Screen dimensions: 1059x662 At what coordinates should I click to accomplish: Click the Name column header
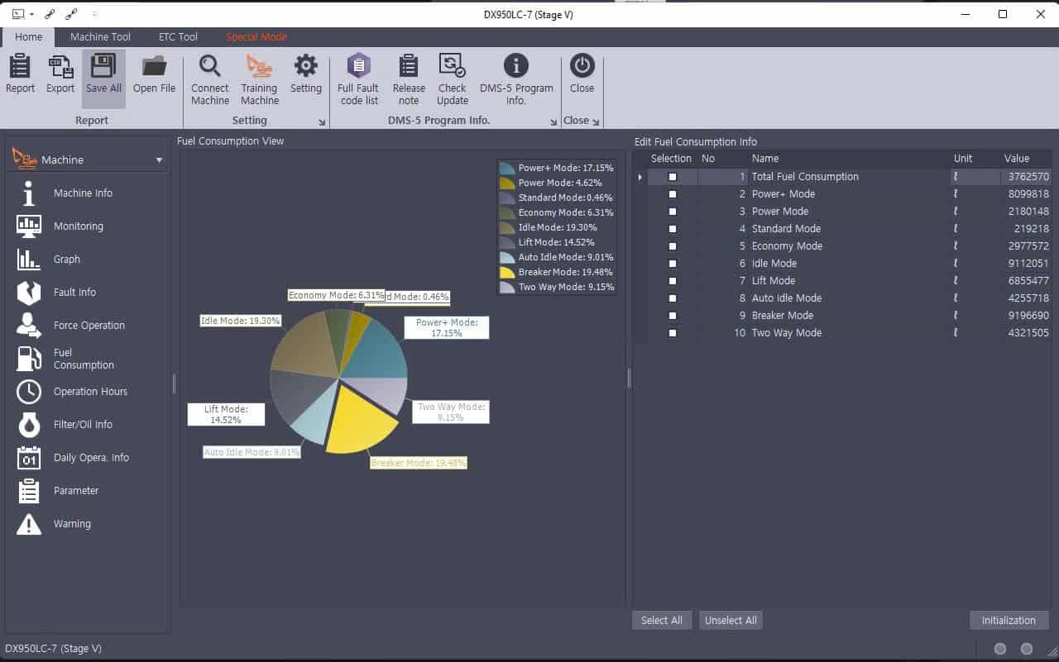[x=765, y=159]
